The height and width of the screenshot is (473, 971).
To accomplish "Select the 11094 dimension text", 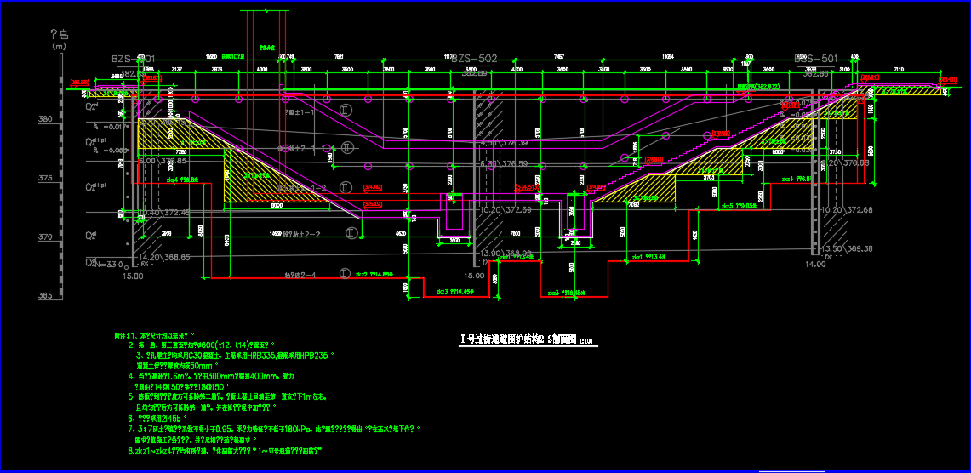I will tap(667, 56).
